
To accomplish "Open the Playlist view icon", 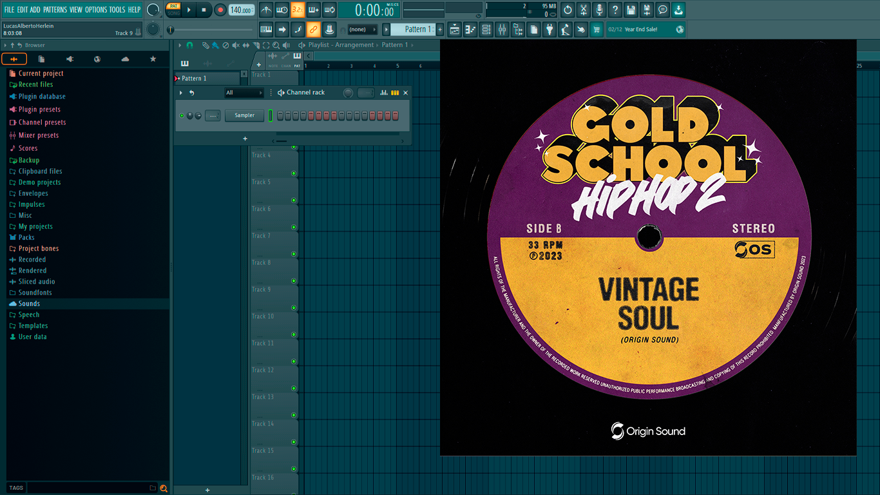I will click(x=455, y=29).
